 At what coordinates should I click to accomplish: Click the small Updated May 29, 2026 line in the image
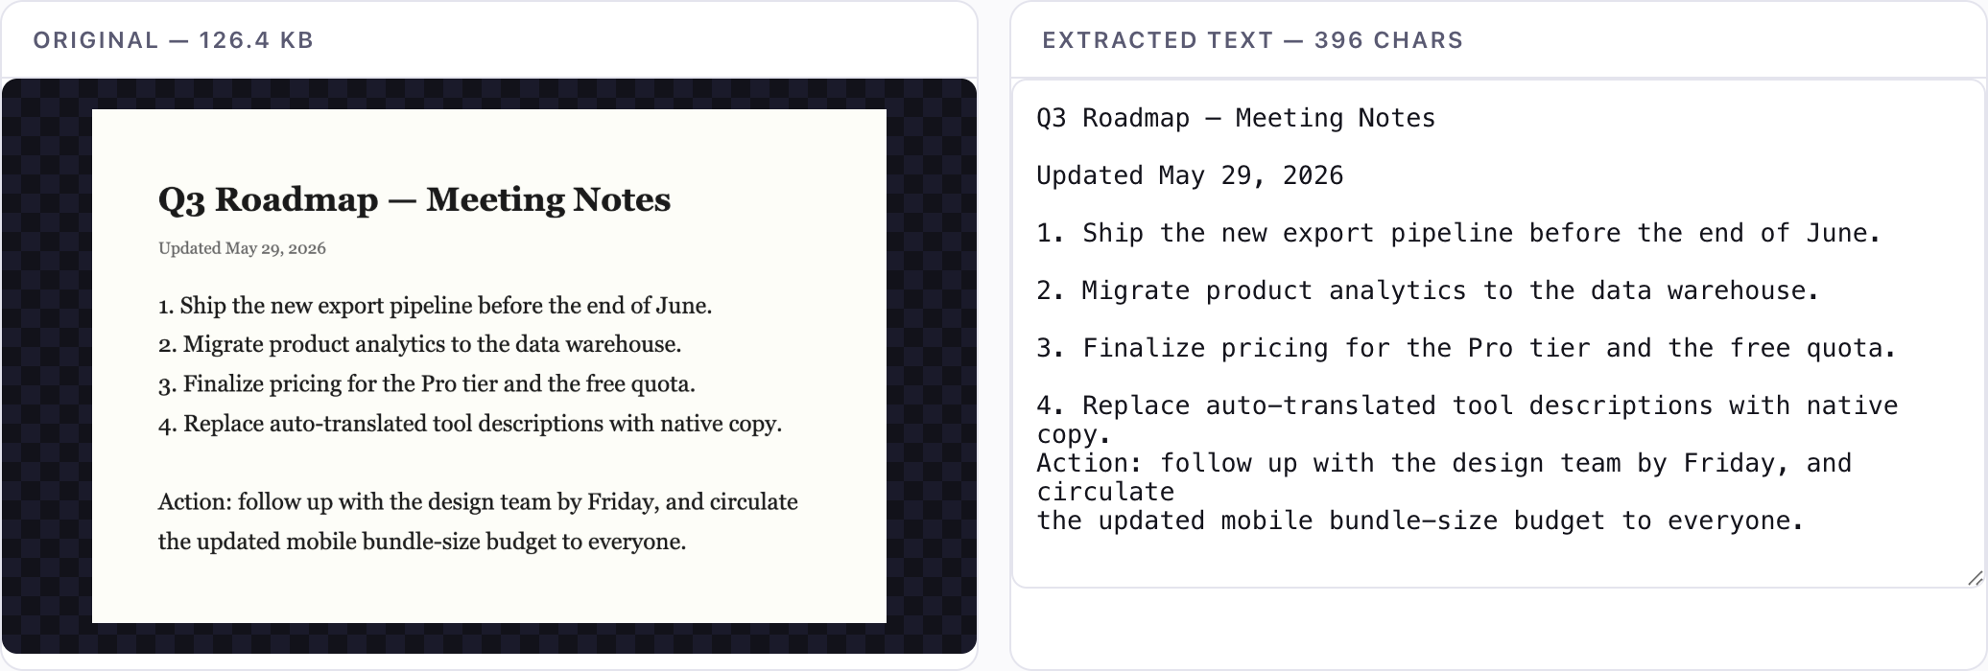242,248
